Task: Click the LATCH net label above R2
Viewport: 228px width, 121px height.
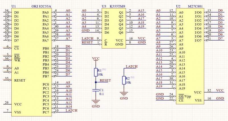Action: [131, 66]
